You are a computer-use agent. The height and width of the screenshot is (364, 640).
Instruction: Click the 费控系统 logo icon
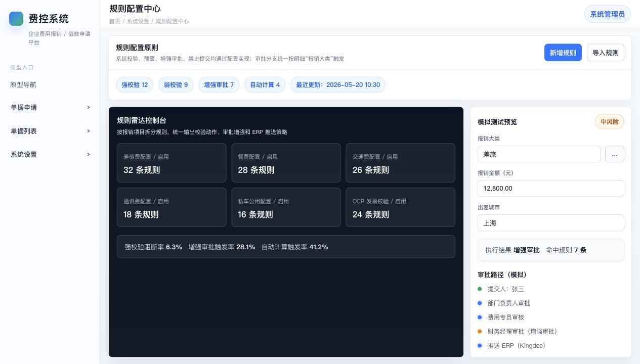coord(16,19)
